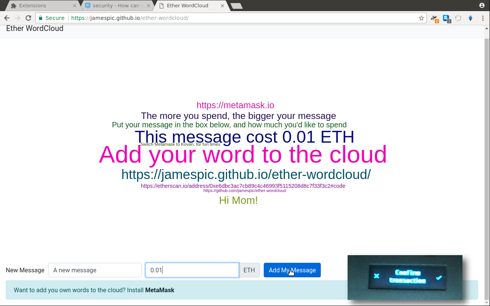Click the Add My Message button
The image size is (490, 306).
coord(292,270)
